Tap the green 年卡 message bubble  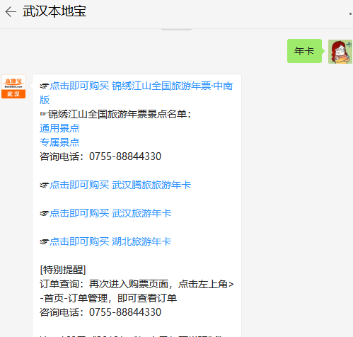[304, 51]
